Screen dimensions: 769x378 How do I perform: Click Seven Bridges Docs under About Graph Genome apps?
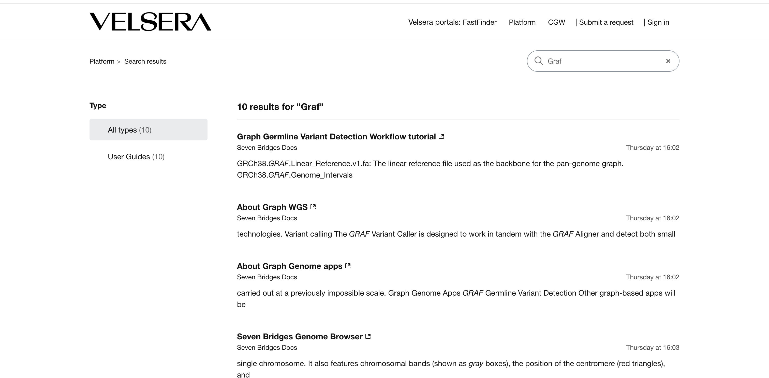267,277
